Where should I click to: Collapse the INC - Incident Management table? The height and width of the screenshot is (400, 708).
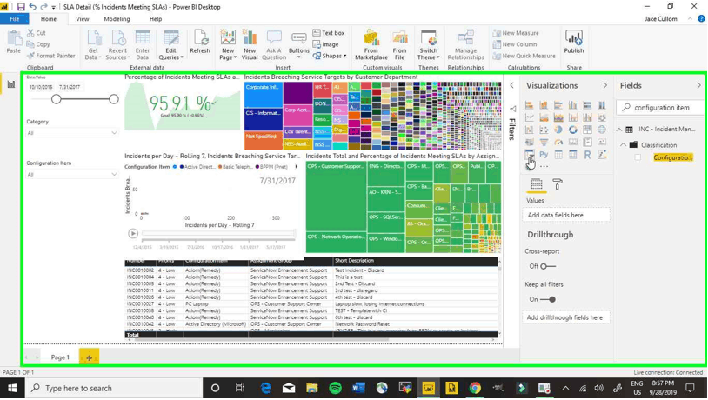[x=619, y=130]
